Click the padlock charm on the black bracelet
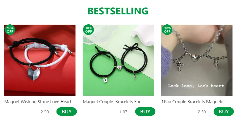Image resolution: width=237 pixels, height=123 pixels. (x=105, y=80)
